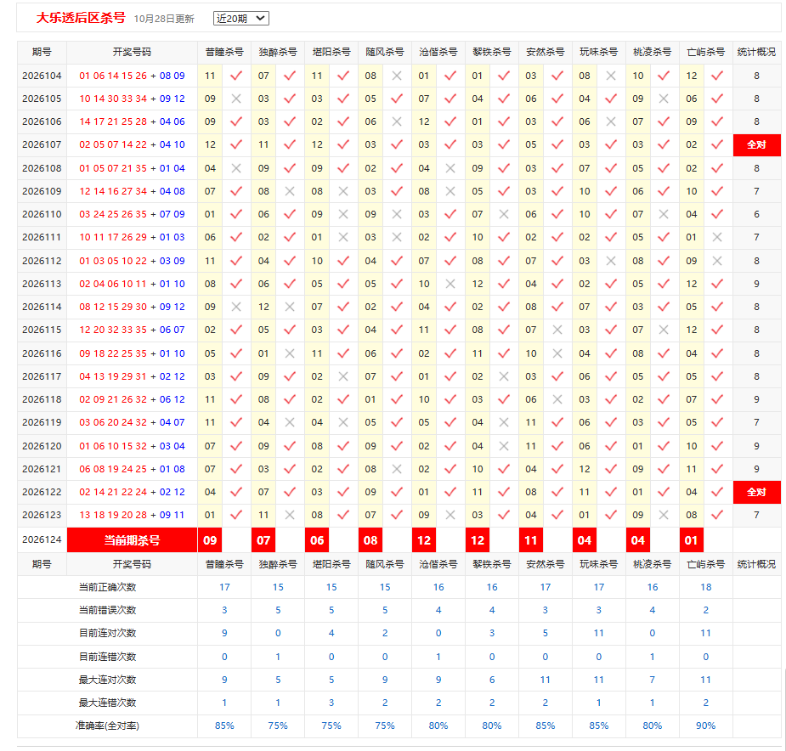Open the 近20期 period dropdown

pos(241,19)
